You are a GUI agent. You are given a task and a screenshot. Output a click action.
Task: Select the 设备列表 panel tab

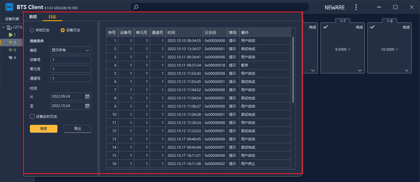11,18
